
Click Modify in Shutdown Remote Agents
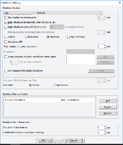click(x=108, y=107)
